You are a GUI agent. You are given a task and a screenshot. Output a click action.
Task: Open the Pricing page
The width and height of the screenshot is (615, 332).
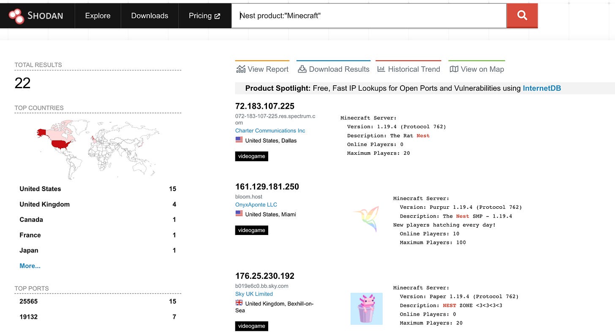click(x=205, y=16)
